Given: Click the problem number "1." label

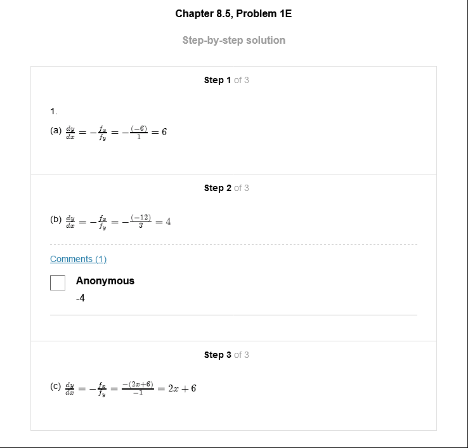Looking at the screenshot, I should click(x=54, y=112).
